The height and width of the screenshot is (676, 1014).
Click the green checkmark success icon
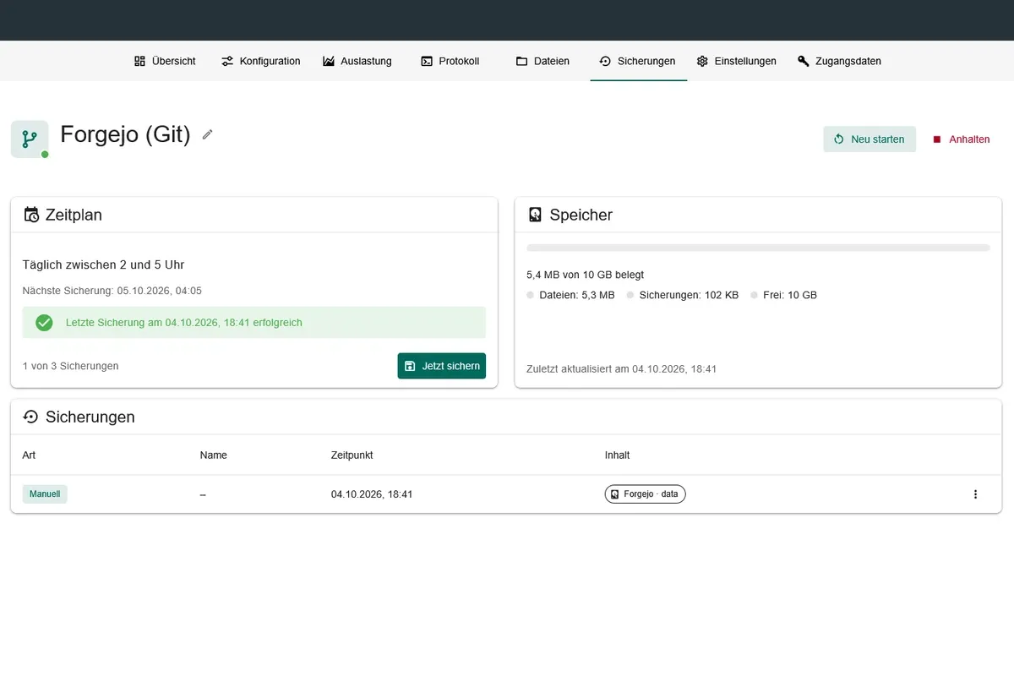(x=44, y=323)
